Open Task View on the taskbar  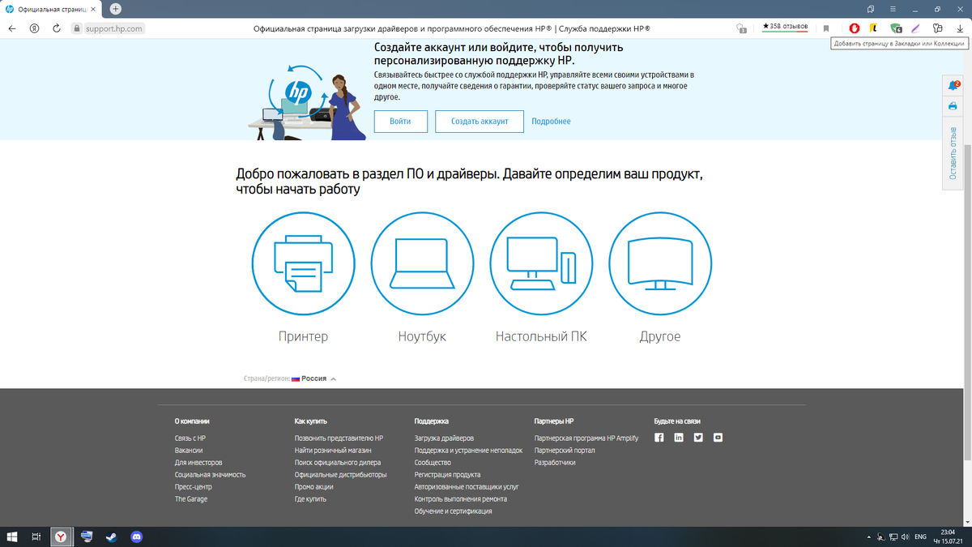(36, 536)
